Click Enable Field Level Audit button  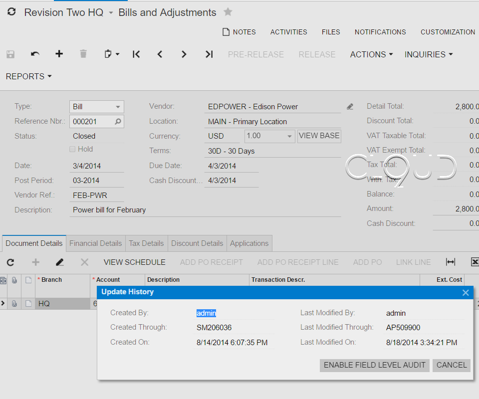click(375, 365)
